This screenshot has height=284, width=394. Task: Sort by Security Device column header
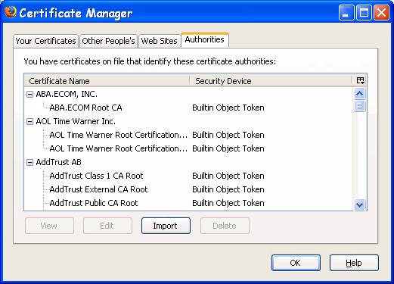click(x=271, y=81)
